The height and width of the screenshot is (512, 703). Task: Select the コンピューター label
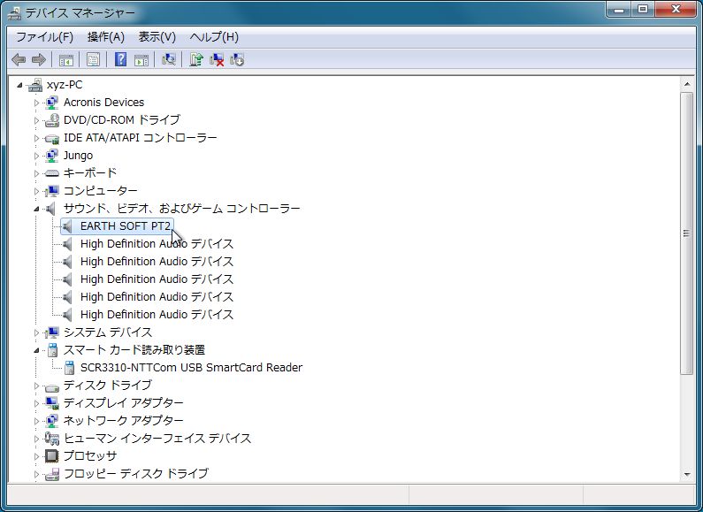pos(101,191)
